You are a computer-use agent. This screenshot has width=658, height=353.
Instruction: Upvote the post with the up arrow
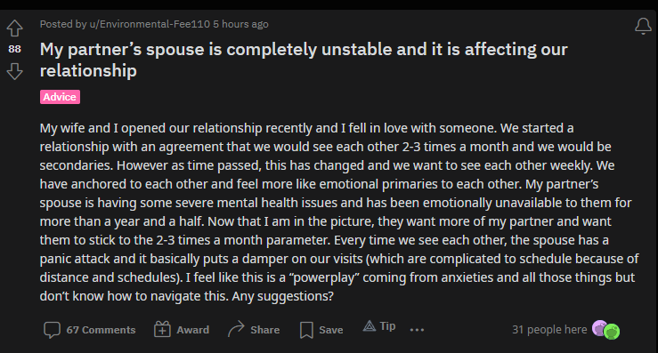pos(14,28)
